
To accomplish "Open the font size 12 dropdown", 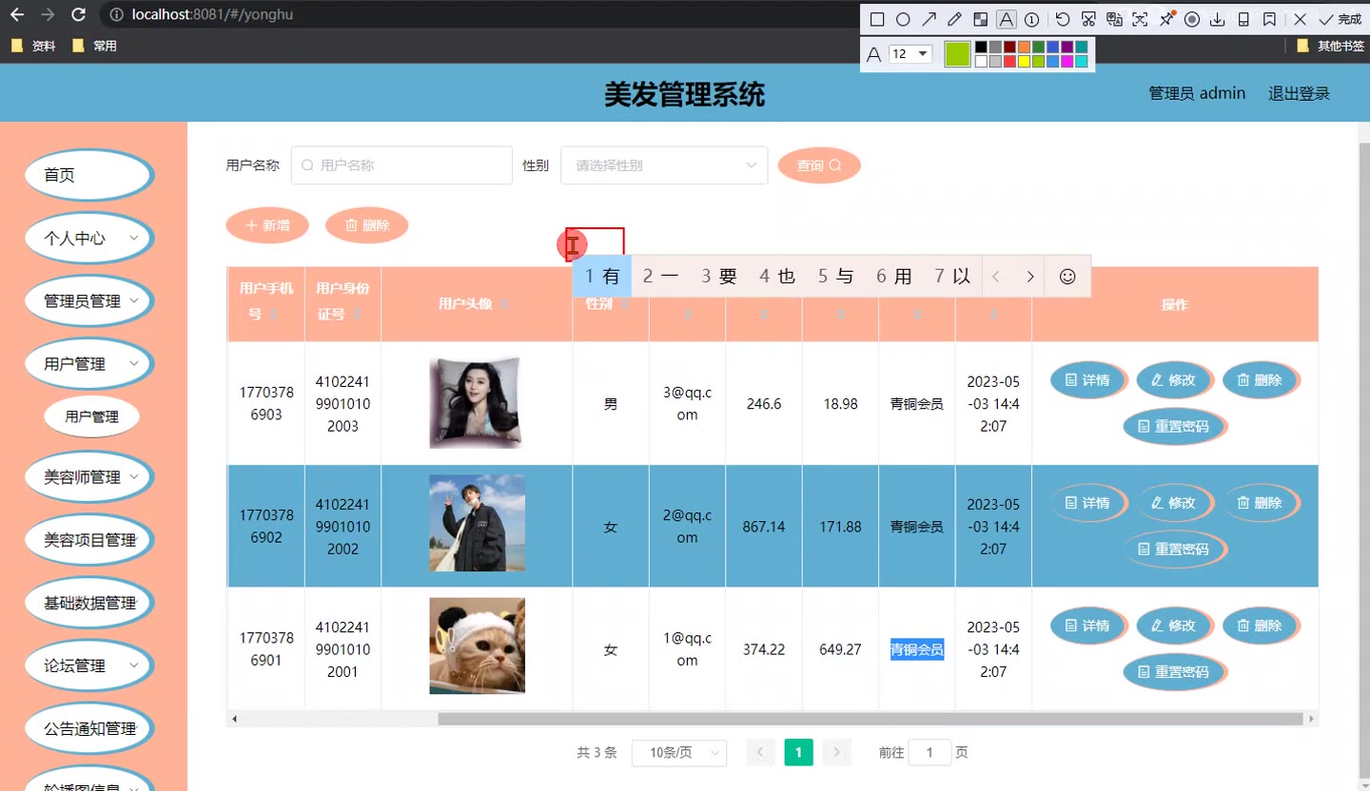I will (910, 54).
